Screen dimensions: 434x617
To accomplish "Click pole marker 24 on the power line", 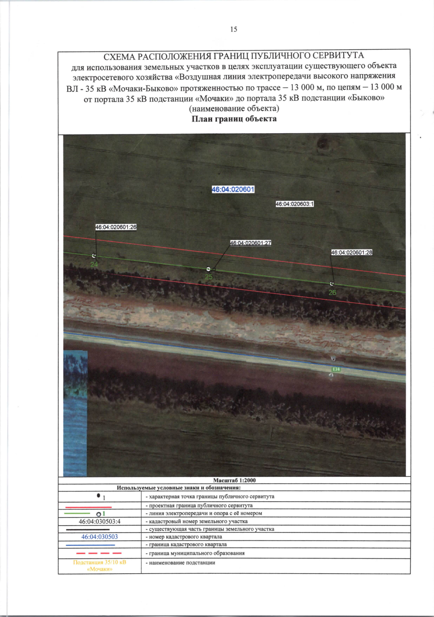I will tap(94, 256).
